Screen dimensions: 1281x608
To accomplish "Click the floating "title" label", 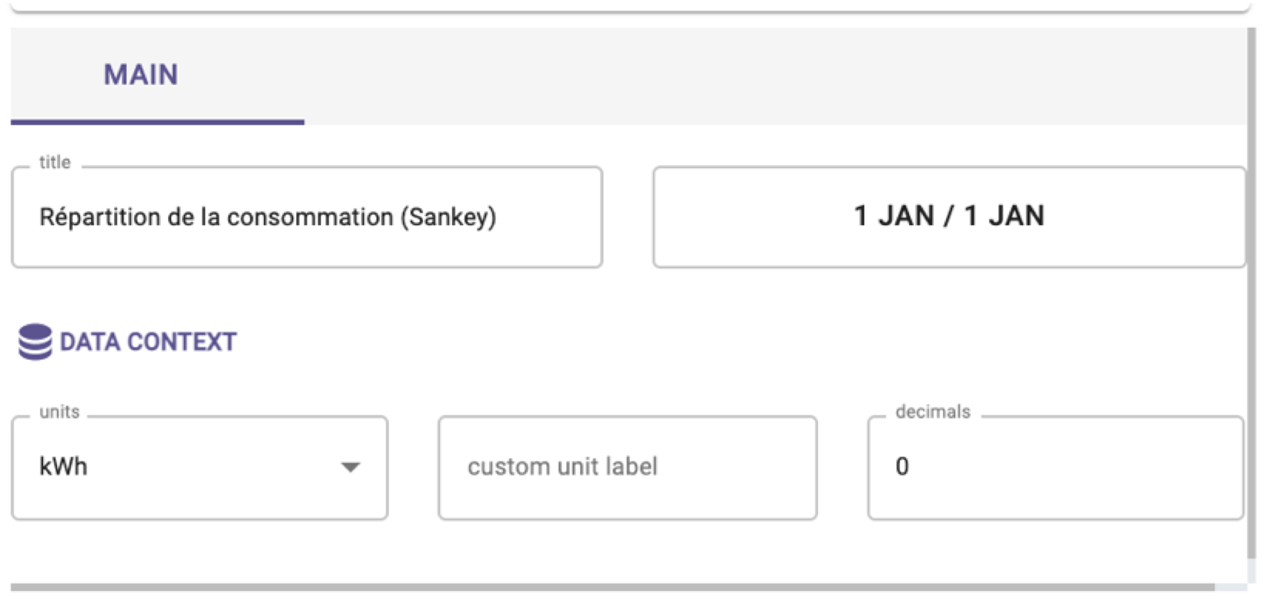I will click(x=55, y=162).
